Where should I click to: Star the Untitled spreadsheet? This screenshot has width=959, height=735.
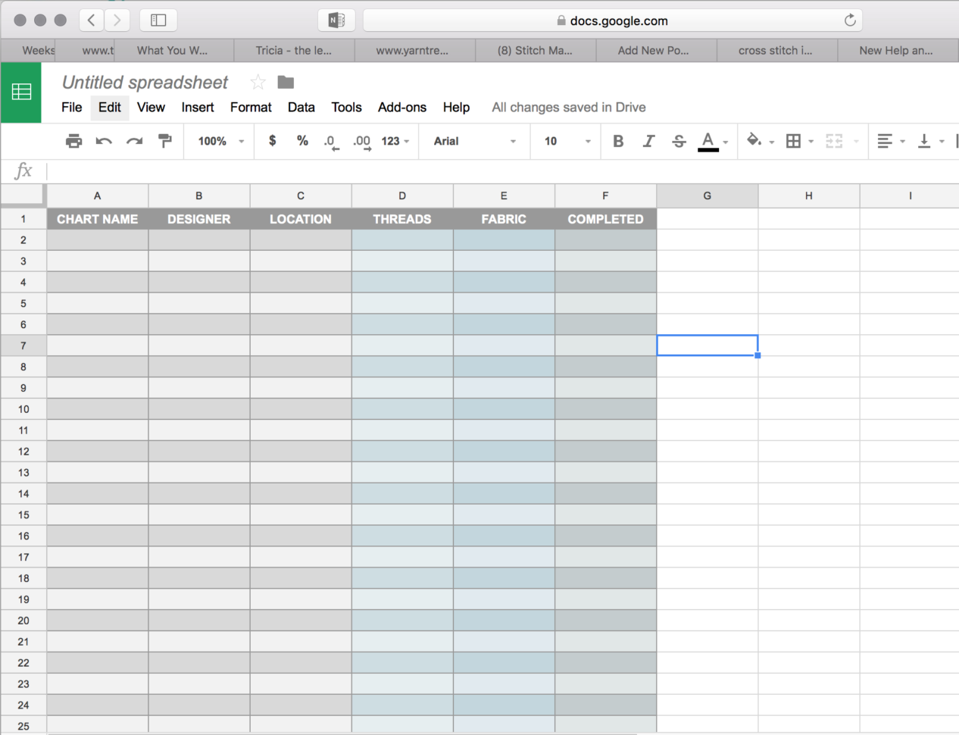tap(258, 82)
